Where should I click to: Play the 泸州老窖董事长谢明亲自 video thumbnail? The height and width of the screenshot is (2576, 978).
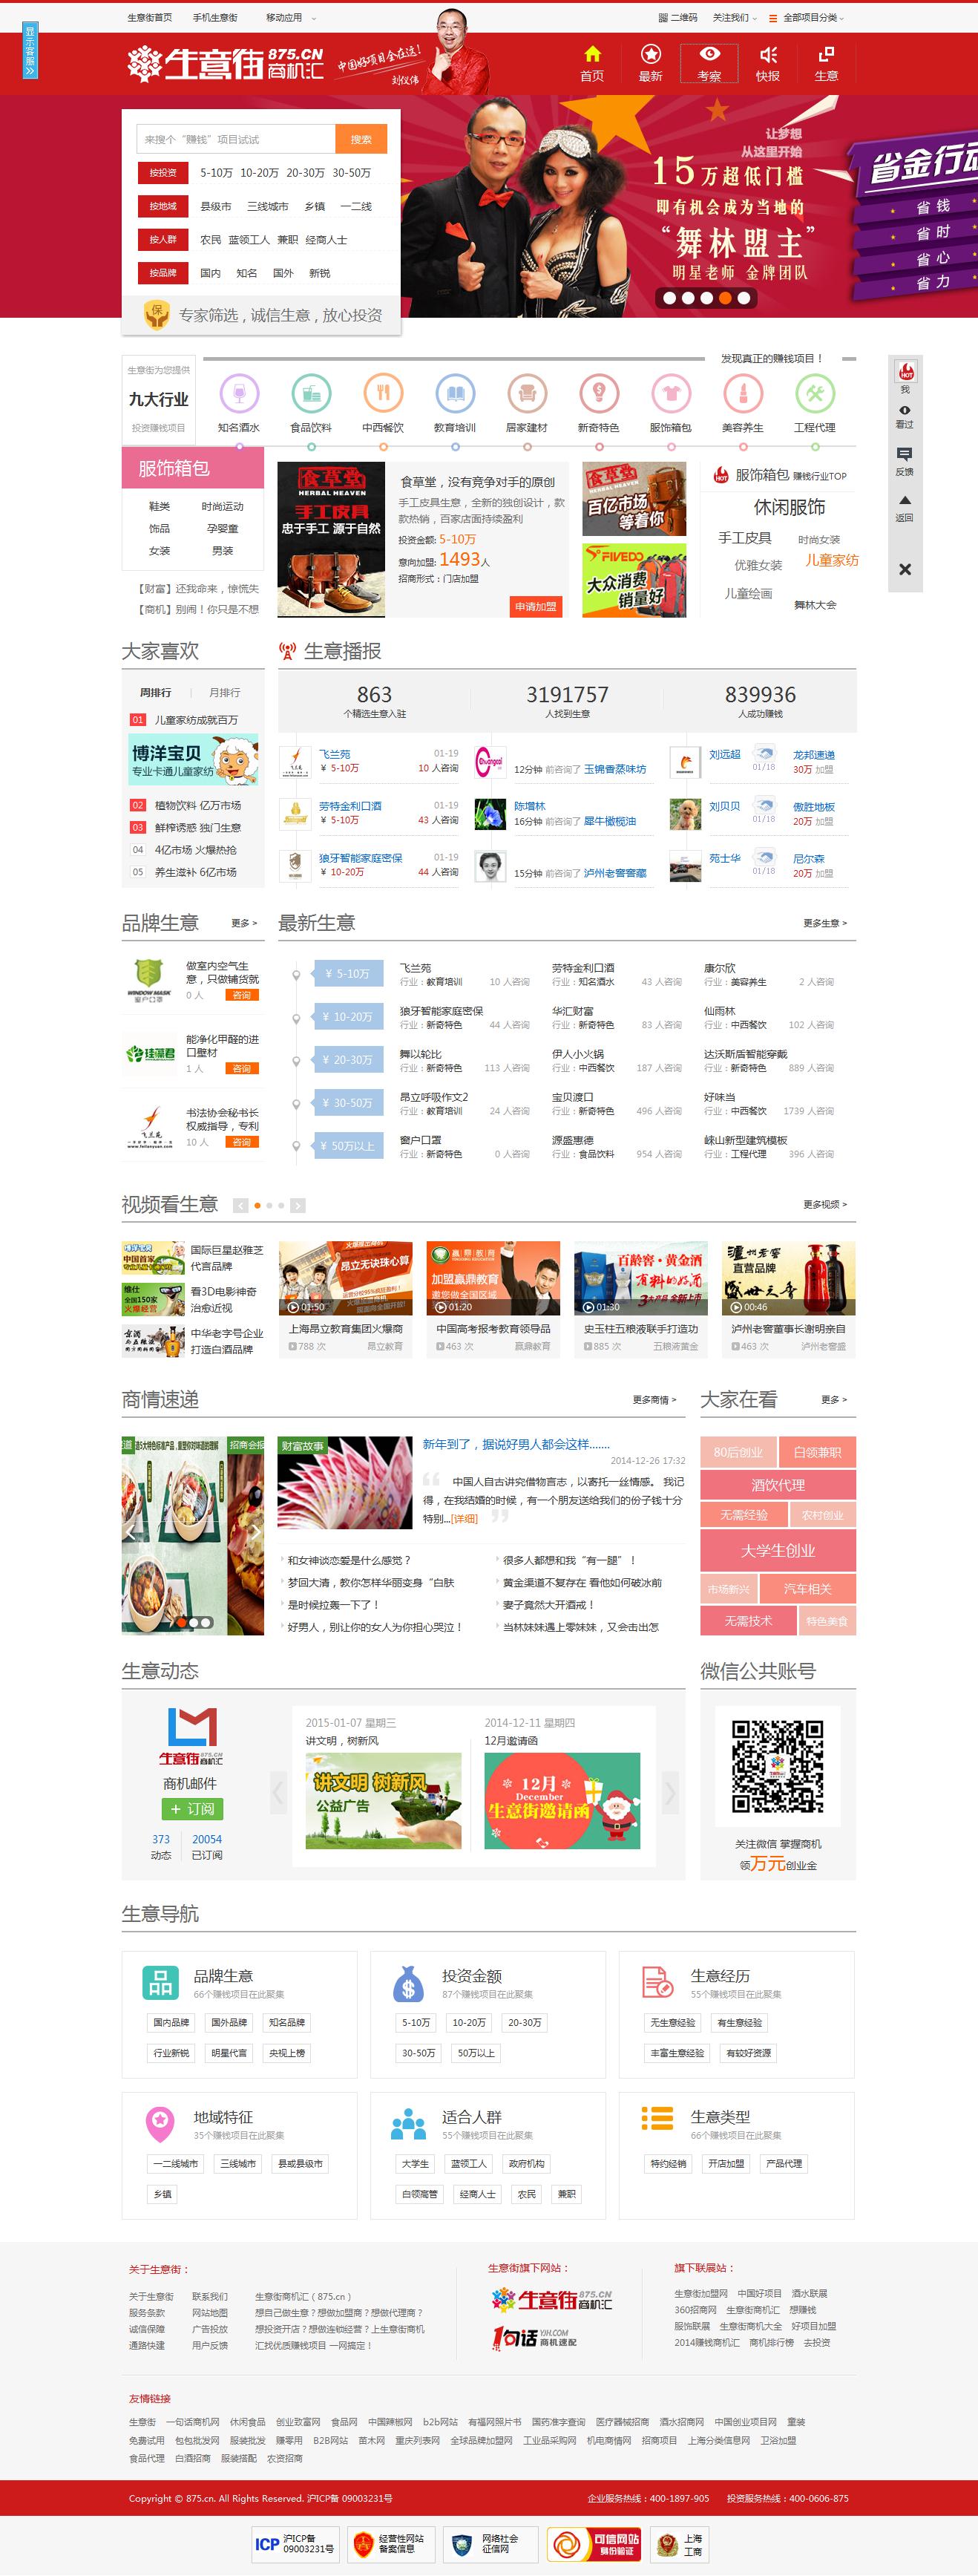point(788,1278)
